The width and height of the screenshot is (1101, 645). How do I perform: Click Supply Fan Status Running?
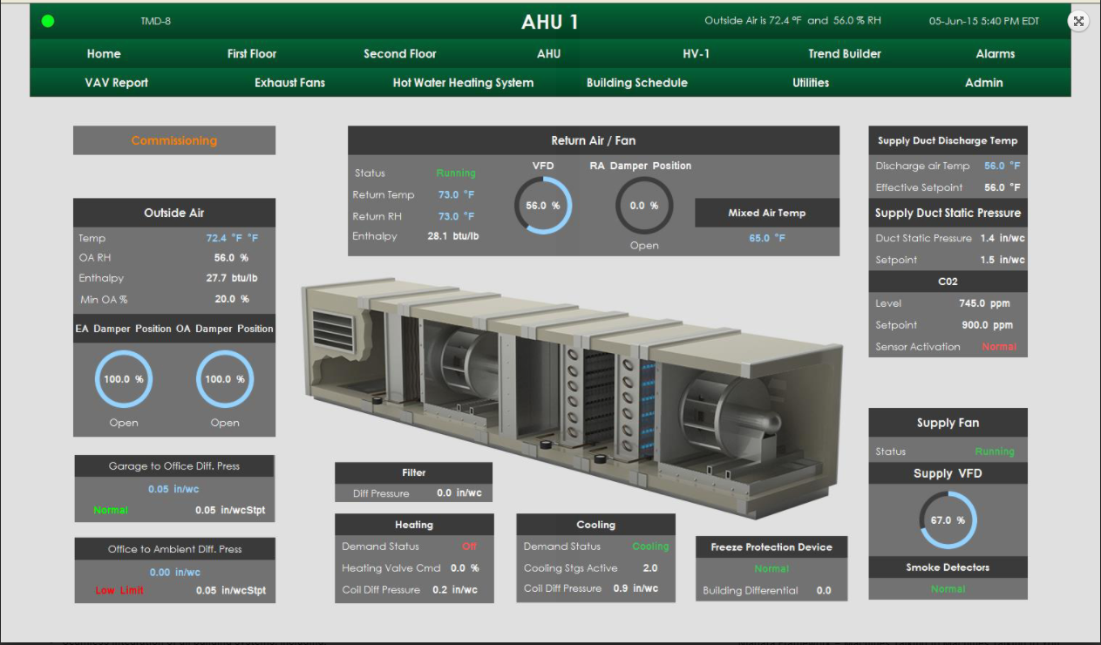pos(995,451)
